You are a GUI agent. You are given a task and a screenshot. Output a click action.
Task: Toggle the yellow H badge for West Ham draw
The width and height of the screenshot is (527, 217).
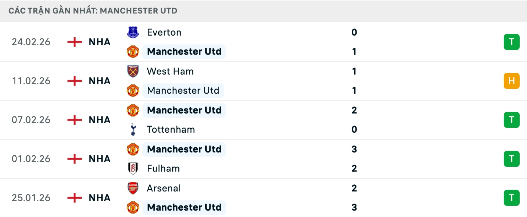(x=512, y=81)
